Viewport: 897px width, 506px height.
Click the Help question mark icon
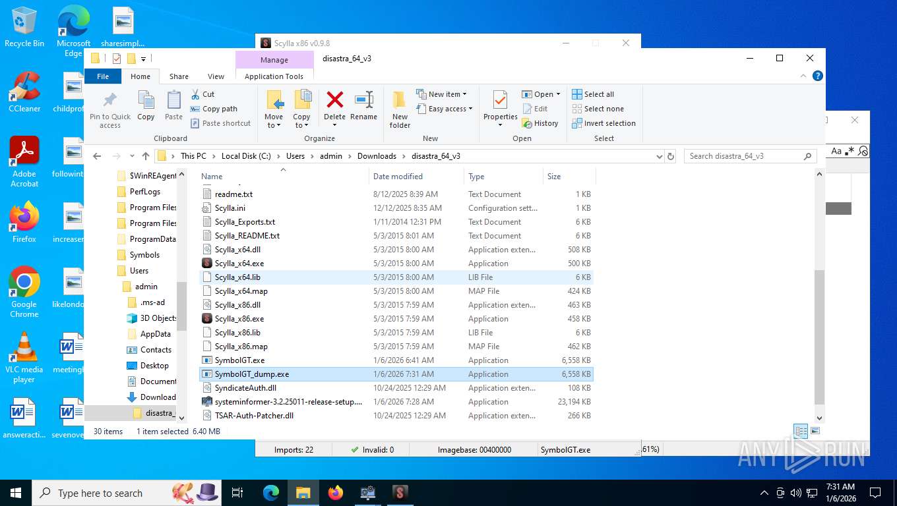818,76
